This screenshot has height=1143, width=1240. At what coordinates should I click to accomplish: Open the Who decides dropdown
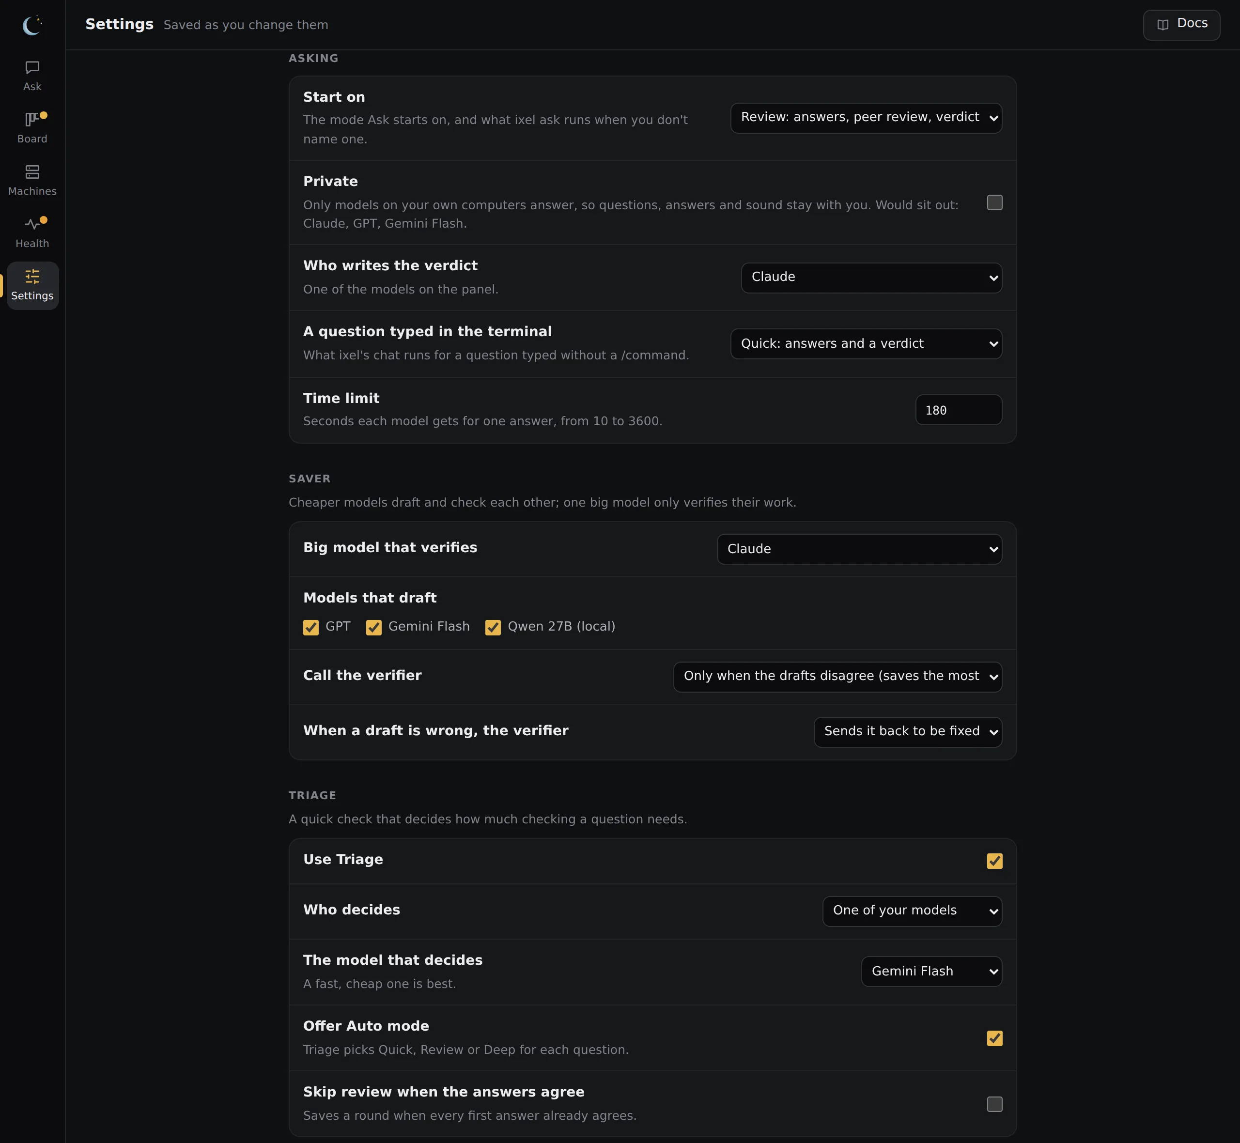pyautogui.click(x=912, y=911)
